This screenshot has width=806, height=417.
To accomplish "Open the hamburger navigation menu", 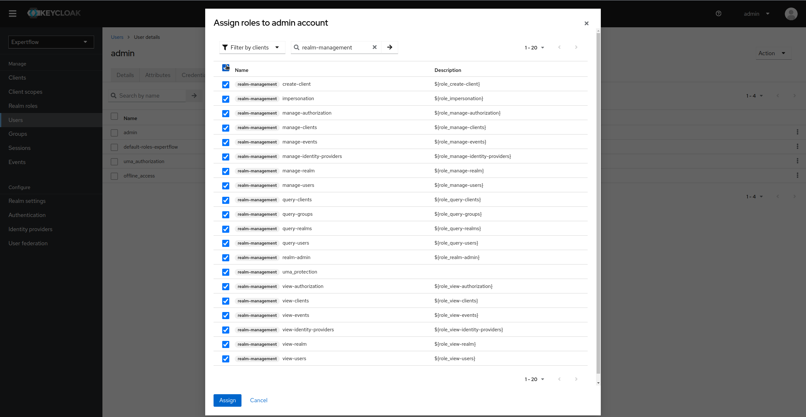I will (x=12, y=13).
